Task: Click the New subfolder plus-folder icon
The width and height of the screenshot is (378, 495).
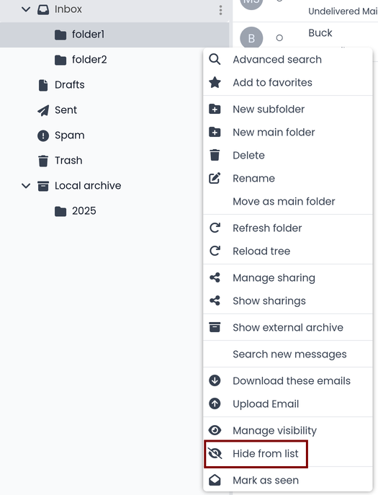Action: 215,109
